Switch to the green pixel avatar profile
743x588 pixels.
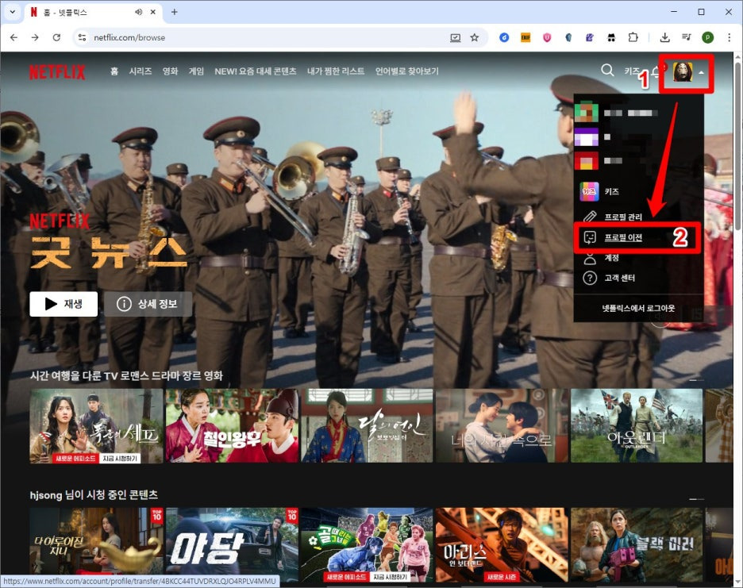click(x=586, y=113)
